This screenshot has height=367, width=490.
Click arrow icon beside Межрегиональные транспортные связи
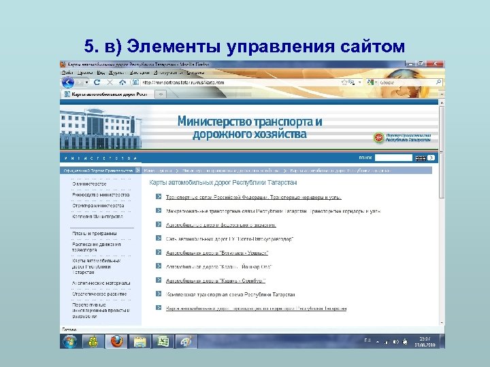point(159,210)
